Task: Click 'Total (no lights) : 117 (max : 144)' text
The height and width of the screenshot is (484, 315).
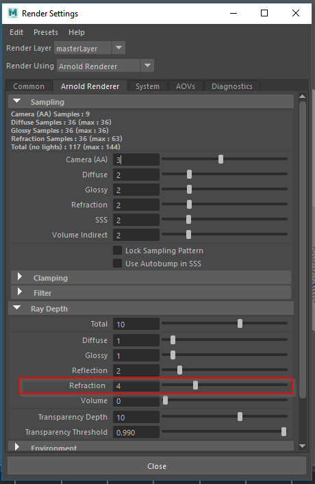Action: (x=66, y=147)
